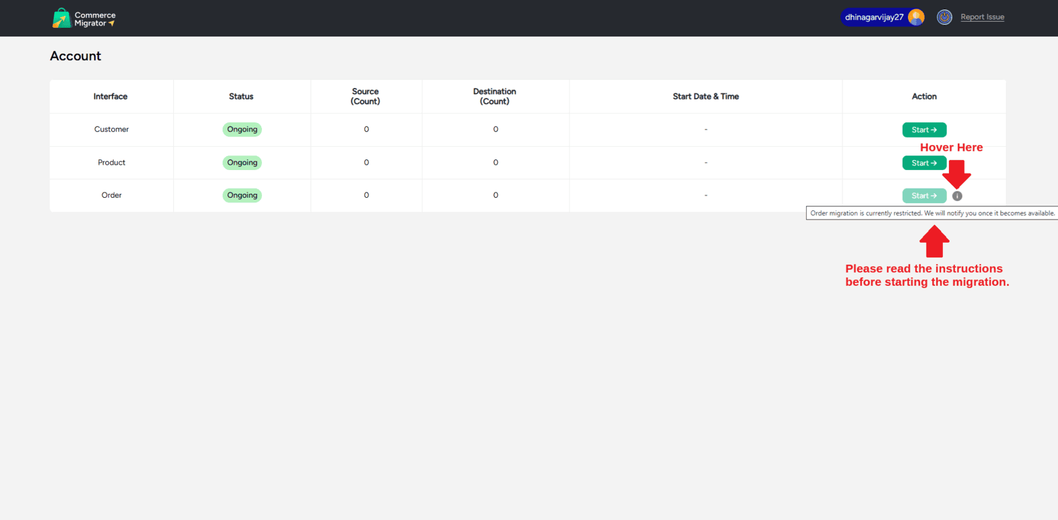The width and height of the screenshot is (1058, 520).
Task: Select the Status column header
Action: click(241, 97)
